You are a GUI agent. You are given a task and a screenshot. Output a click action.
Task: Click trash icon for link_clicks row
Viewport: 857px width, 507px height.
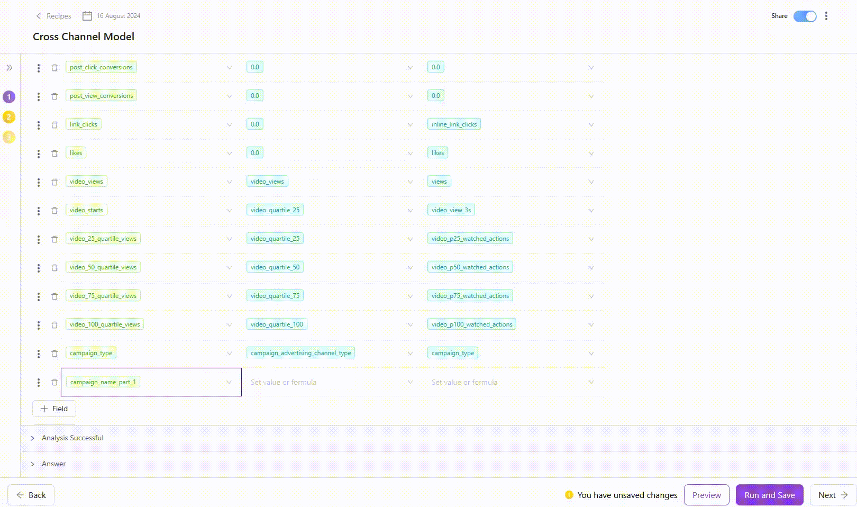click(54, 125)
